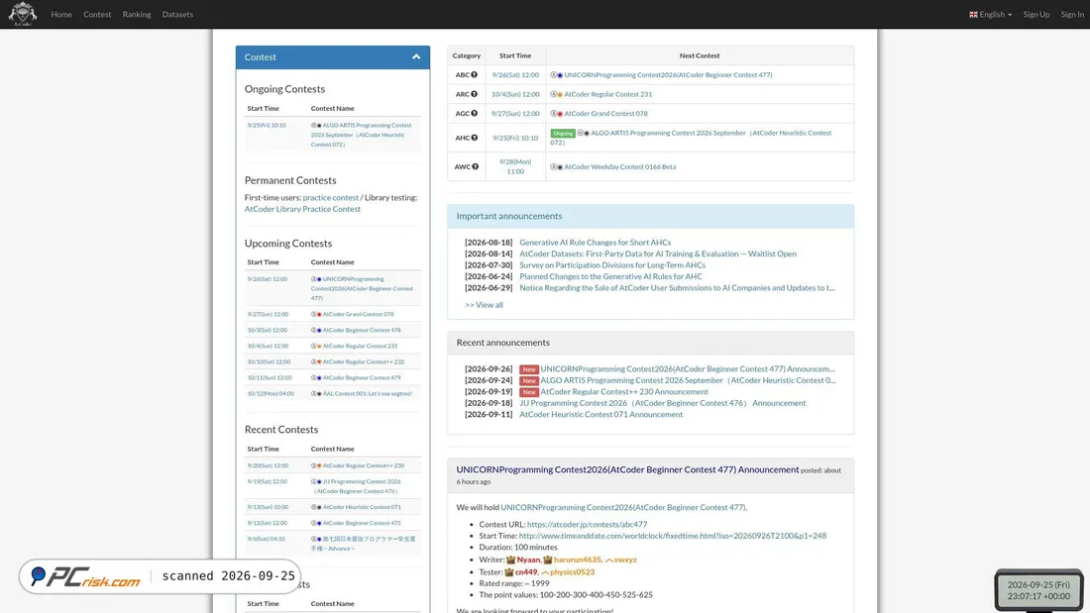Open AtCoder Beginner Contest 475 in Recent Contests
Image resolution: width=1090 pixels, height=613 pixels.
click(362, 523)
